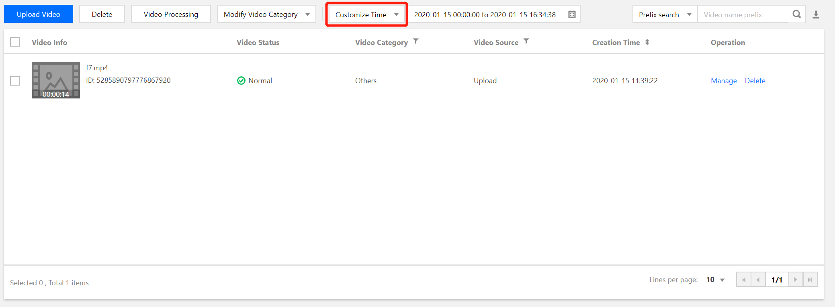This screenshot has width=835, height=307.
Task: Click the toolbar Delete button
Action: click(x=102, y=14)
